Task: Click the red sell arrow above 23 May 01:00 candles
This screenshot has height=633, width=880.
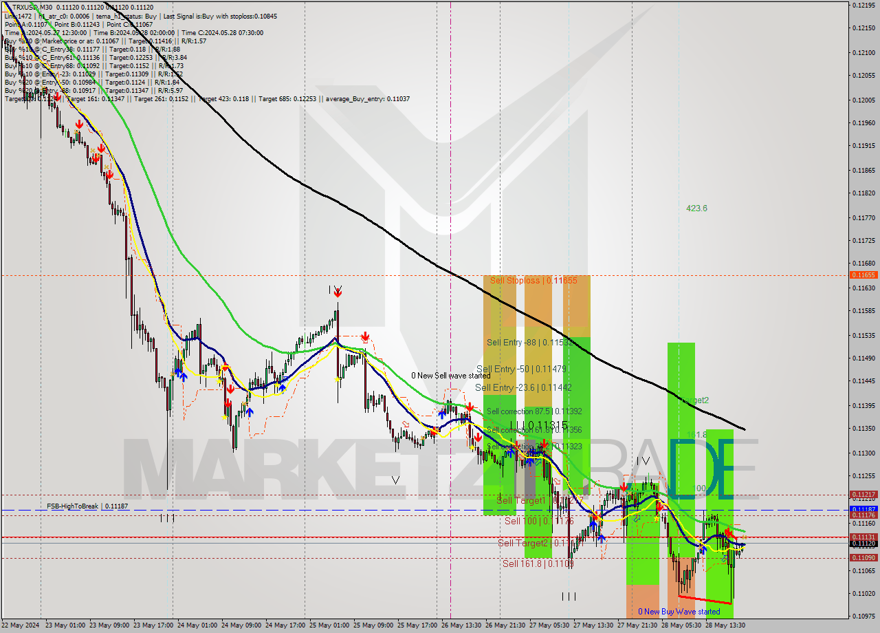Action: click(x=79, y=125)
